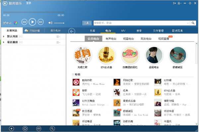This screenshot has height=132, width=199.
Task: Click the DJ热碟 record icon
Action: point(158,82)
